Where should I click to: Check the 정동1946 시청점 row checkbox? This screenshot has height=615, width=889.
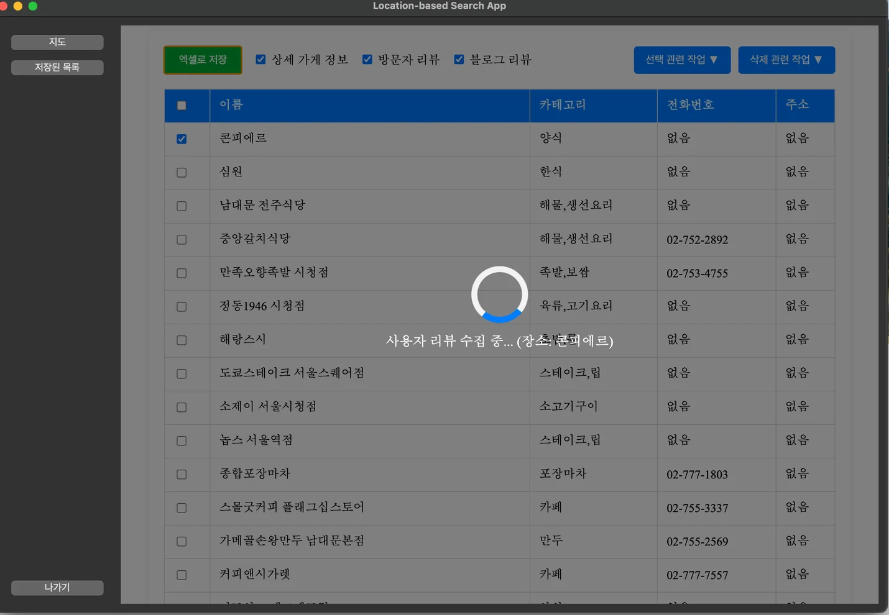pos(182,307)
